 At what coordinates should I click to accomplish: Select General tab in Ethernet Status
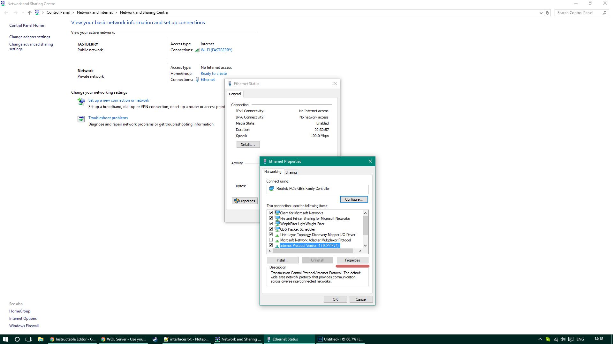pyautogui.click(x=235, y=94)
